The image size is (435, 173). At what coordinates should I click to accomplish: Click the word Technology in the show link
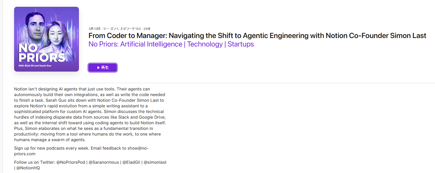point(205,44)
